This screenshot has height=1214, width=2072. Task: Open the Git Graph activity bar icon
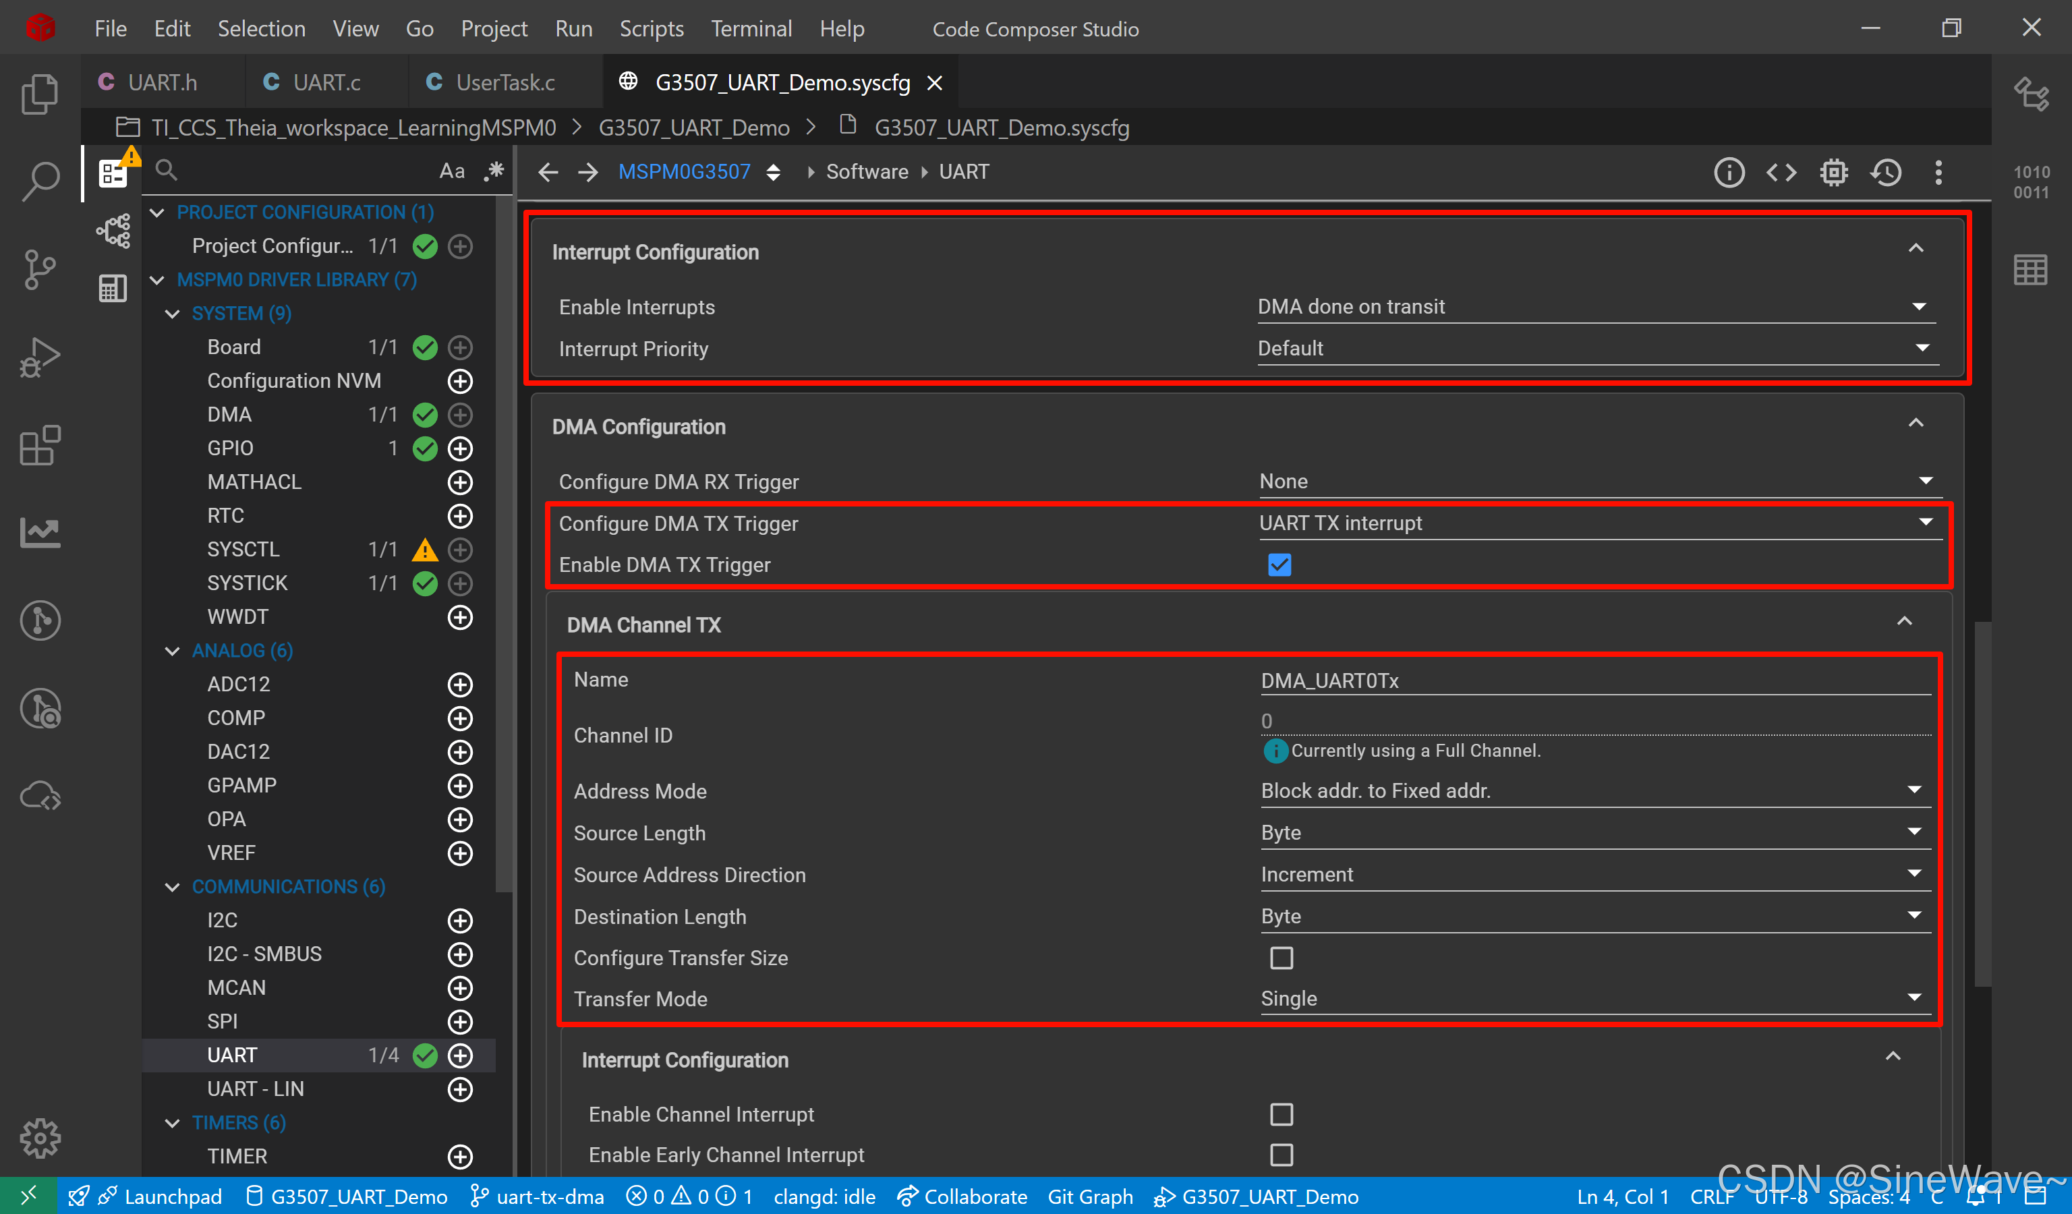(40, 620)
